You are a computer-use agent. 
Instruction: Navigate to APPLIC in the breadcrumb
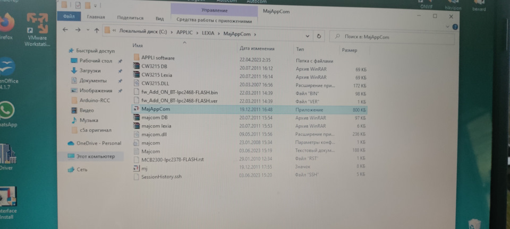[184, 33]
